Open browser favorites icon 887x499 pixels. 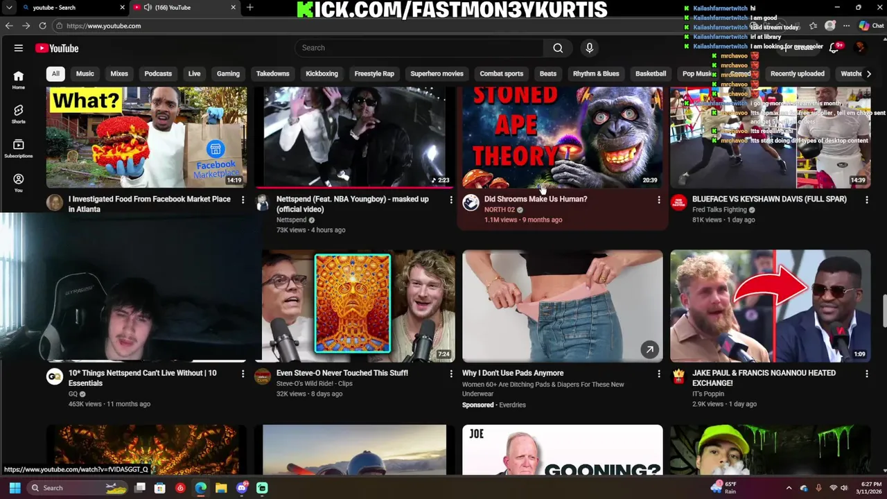coord(813,26)
